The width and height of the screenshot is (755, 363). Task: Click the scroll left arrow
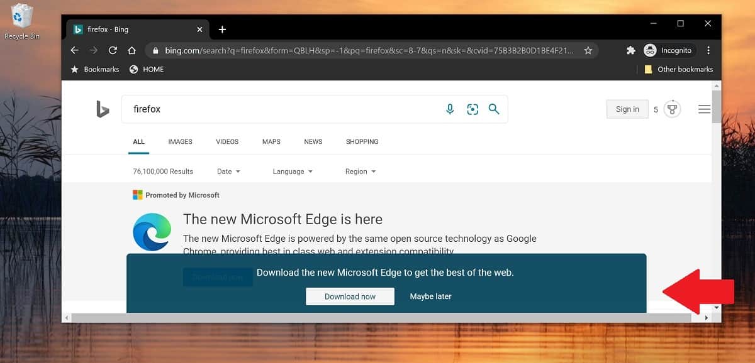(66, 318)
